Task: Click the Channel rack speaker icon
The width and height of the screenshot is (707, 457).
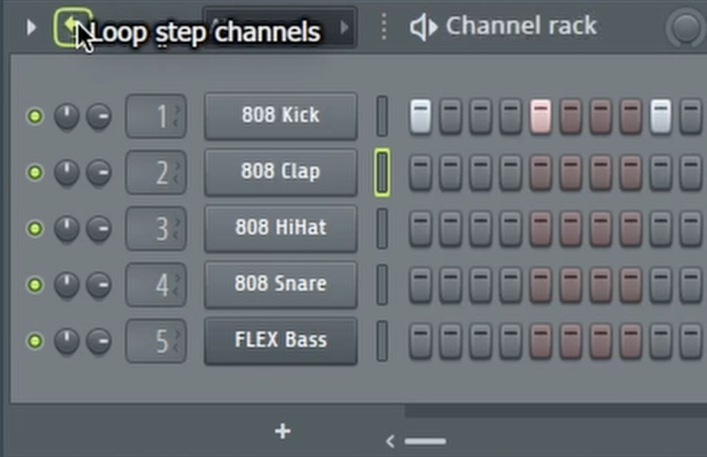Action: (x=423, y=28)
